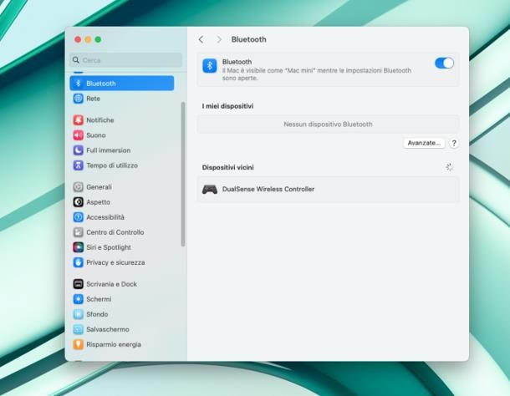Click the Aspetto icon
The height and width of the screenshot is (396, 510).
click(x=78, y=202)
